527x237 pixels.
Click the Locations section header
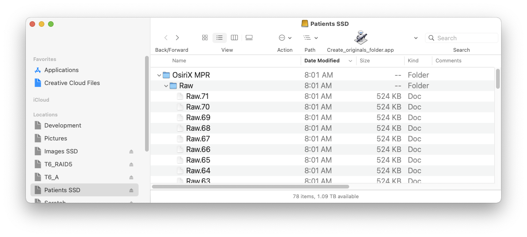(45, 115)
